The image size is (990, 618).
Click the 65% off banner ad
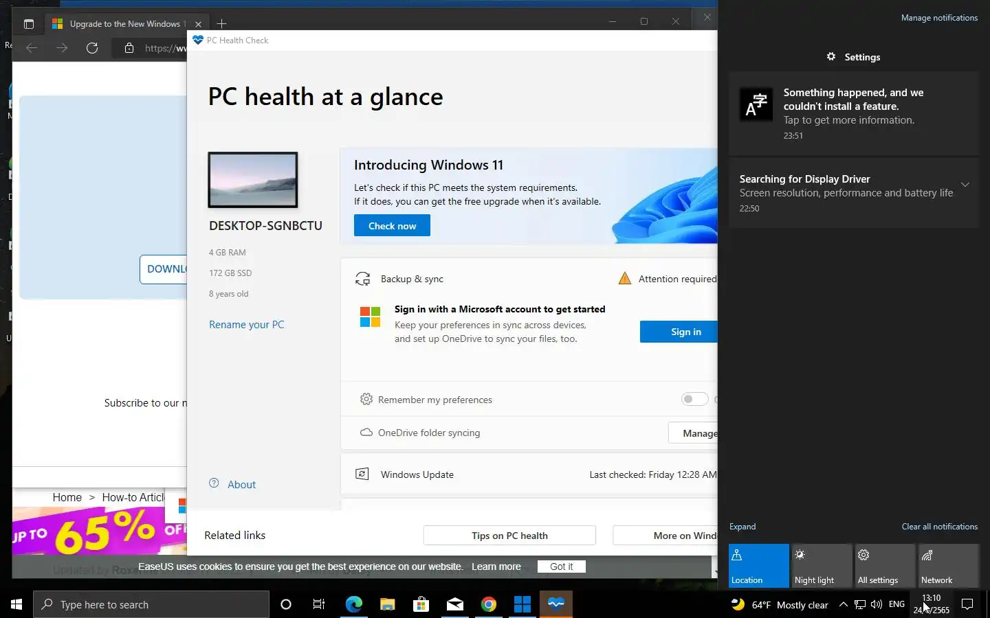pos(100,531)
